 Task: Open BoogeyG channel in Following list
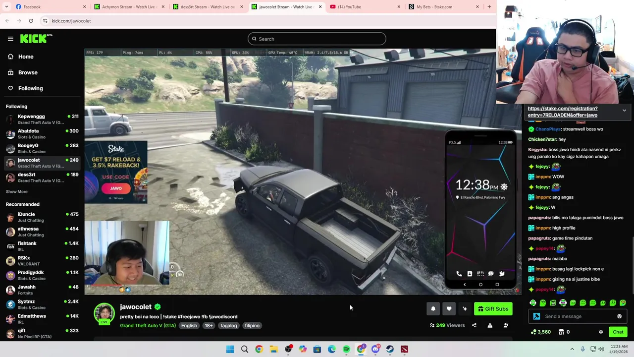click(x=42, y=148)
